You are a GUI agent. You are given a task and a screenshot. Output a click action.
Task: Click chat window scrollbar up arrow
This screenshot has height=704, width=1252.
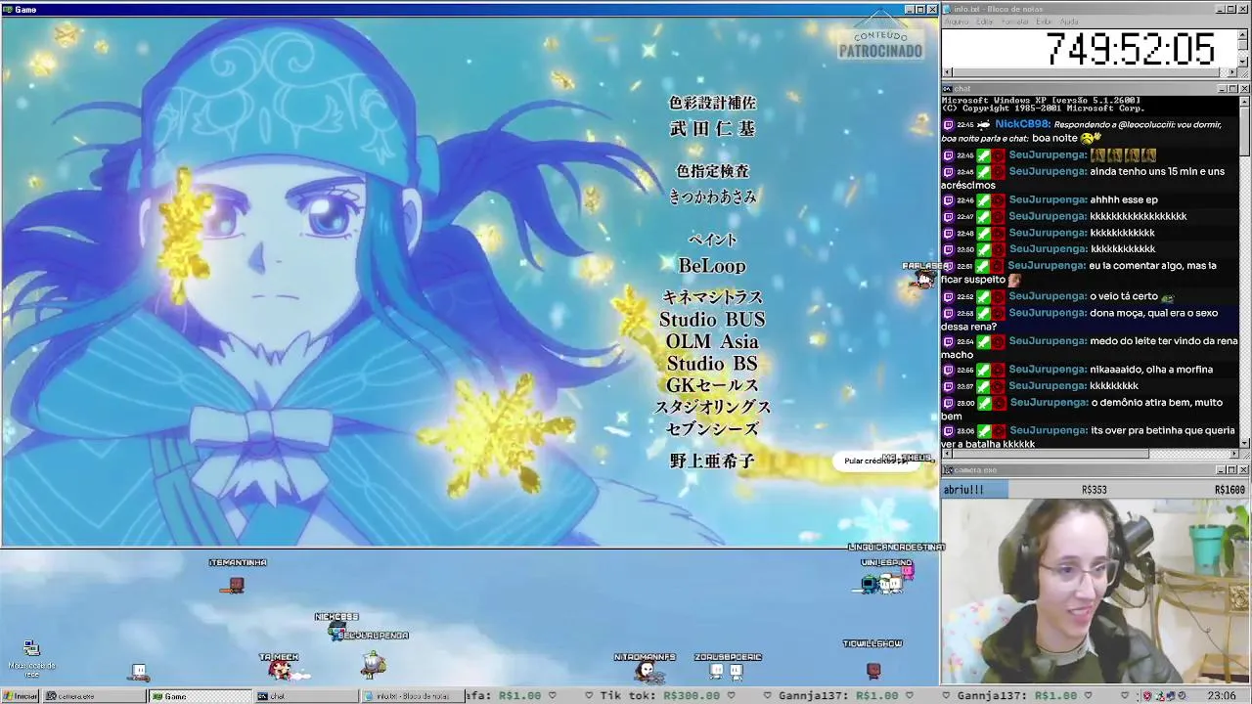(1244, 101)
